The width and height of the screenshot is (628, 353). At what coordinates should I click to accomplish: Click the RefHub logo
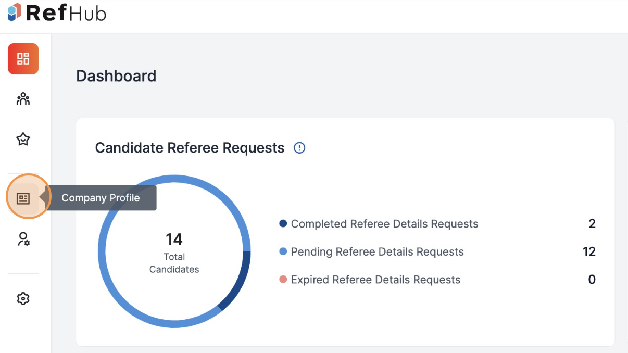tap(57, 12)
